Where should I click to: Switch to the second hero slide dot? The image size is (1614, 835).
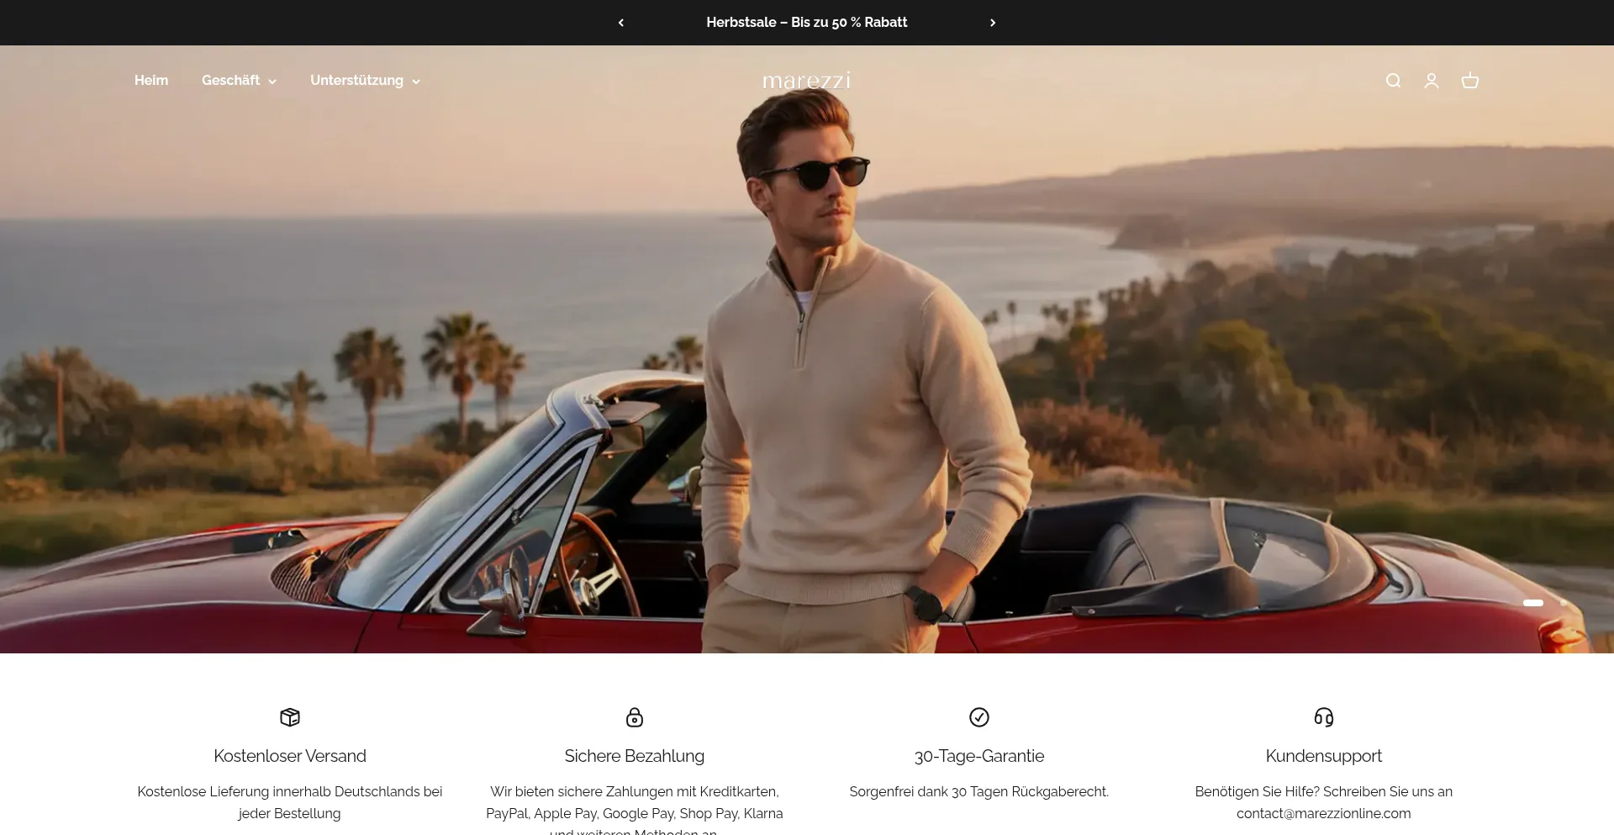[x=1564, y=603]
